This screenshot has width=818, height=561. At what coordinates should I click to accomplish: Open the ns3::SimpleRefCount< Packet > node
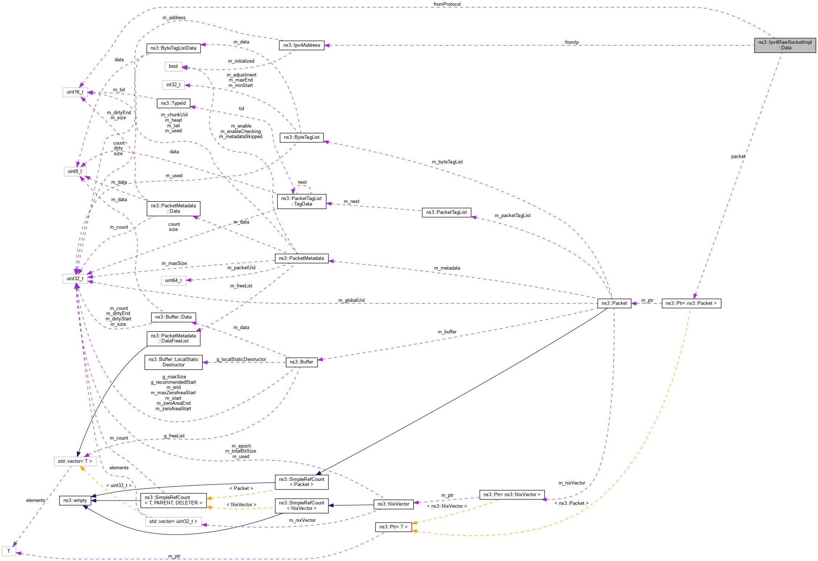[302, 482]
